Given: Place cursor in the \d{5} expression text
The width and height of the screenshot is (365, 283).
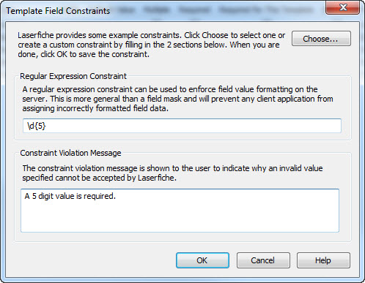Looking at the screenshot, I should [x=37, y=126].
